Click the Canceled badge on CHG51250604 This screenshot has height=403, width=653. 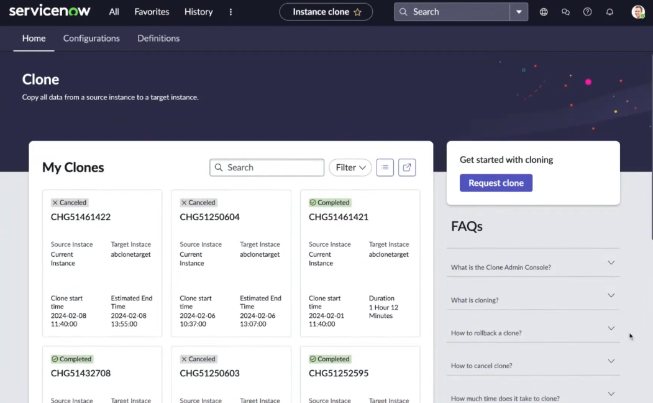tap(198, 202)
